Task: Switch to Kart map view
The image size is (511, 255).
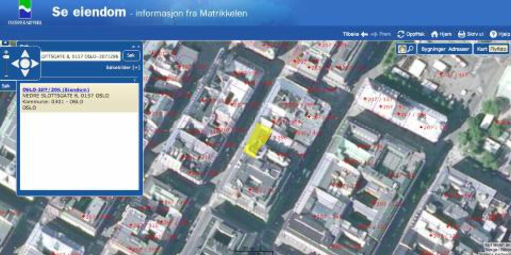Action: (482, 49)
